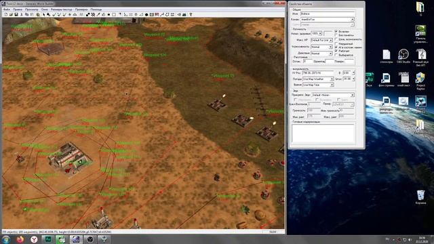Viewport: 434px width, 244px height.
Task: Toggle the 'AI в состоянии' checkbox
Action: (336, 47)
